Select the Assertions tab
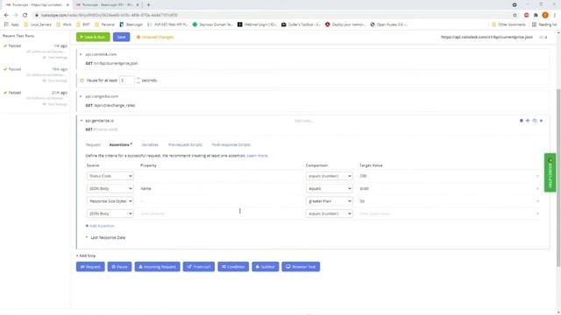Viewport: 561px width, 315px height. [x=121, y=144]
